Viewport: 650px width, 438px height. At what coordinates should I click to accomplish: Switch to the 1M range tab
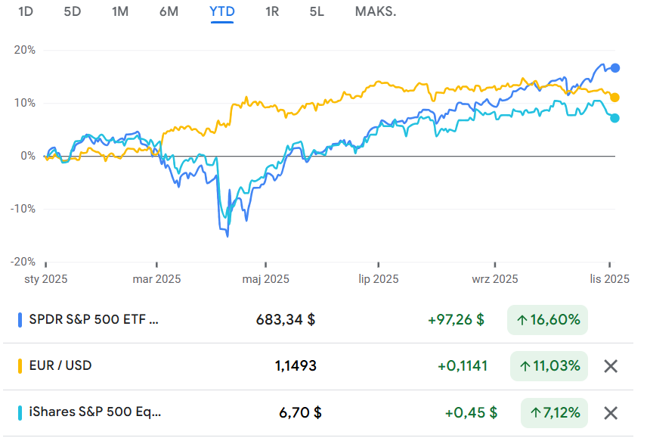tap(120, 11)
